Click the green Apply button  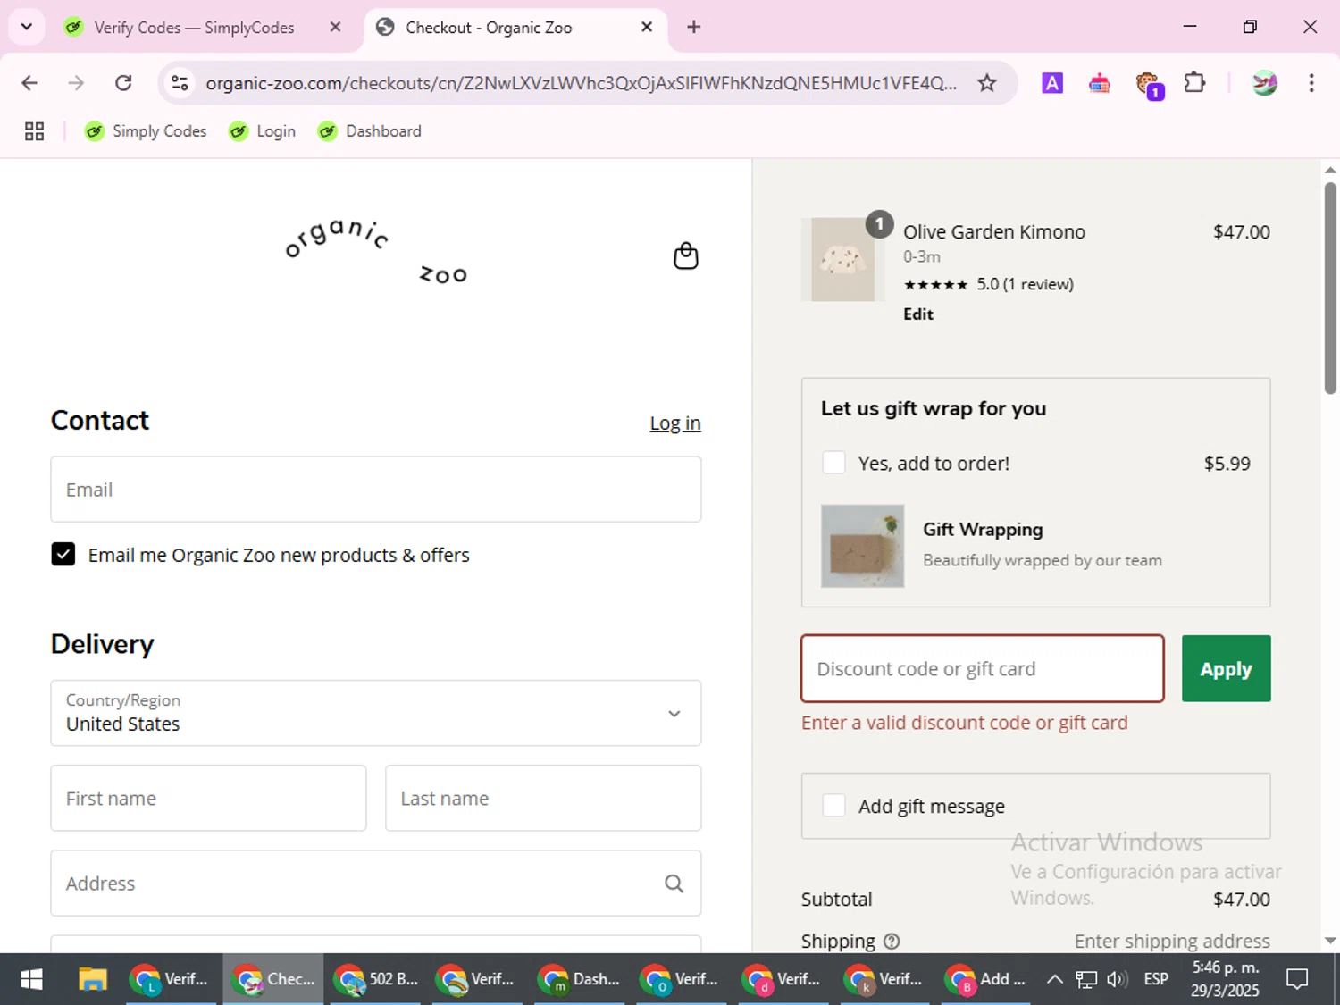pyautogui.click(x=1226, y=669)
